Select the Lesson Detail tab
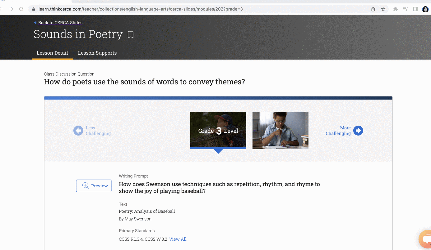The width and height of the screenshot is (431, 250). pyautogui.click(x=52, y=53)
